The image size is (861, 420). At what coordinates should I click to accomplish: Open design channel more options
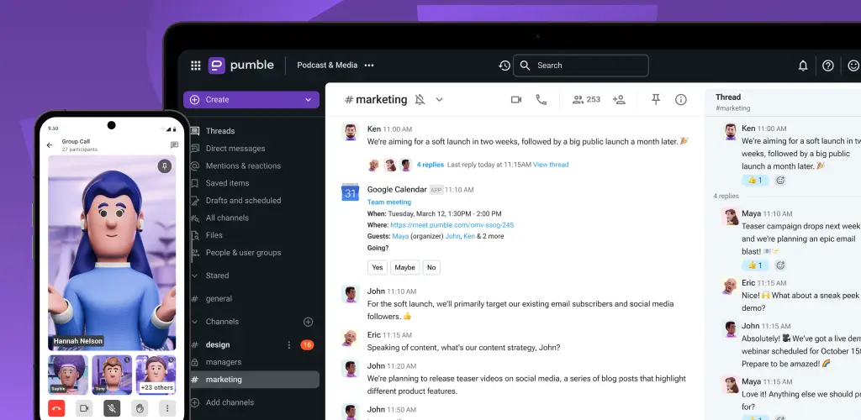pos(289,345)
